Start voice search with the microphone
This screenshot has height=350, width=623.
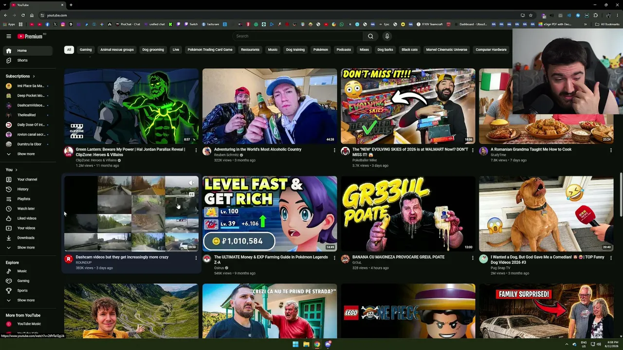[x=387, y=36]
